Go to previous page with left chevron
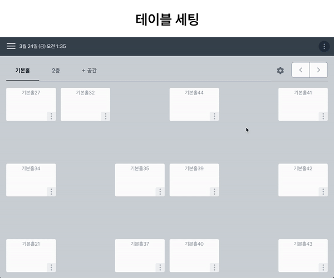This screenshot has height=278, width=334. (301, 70)
